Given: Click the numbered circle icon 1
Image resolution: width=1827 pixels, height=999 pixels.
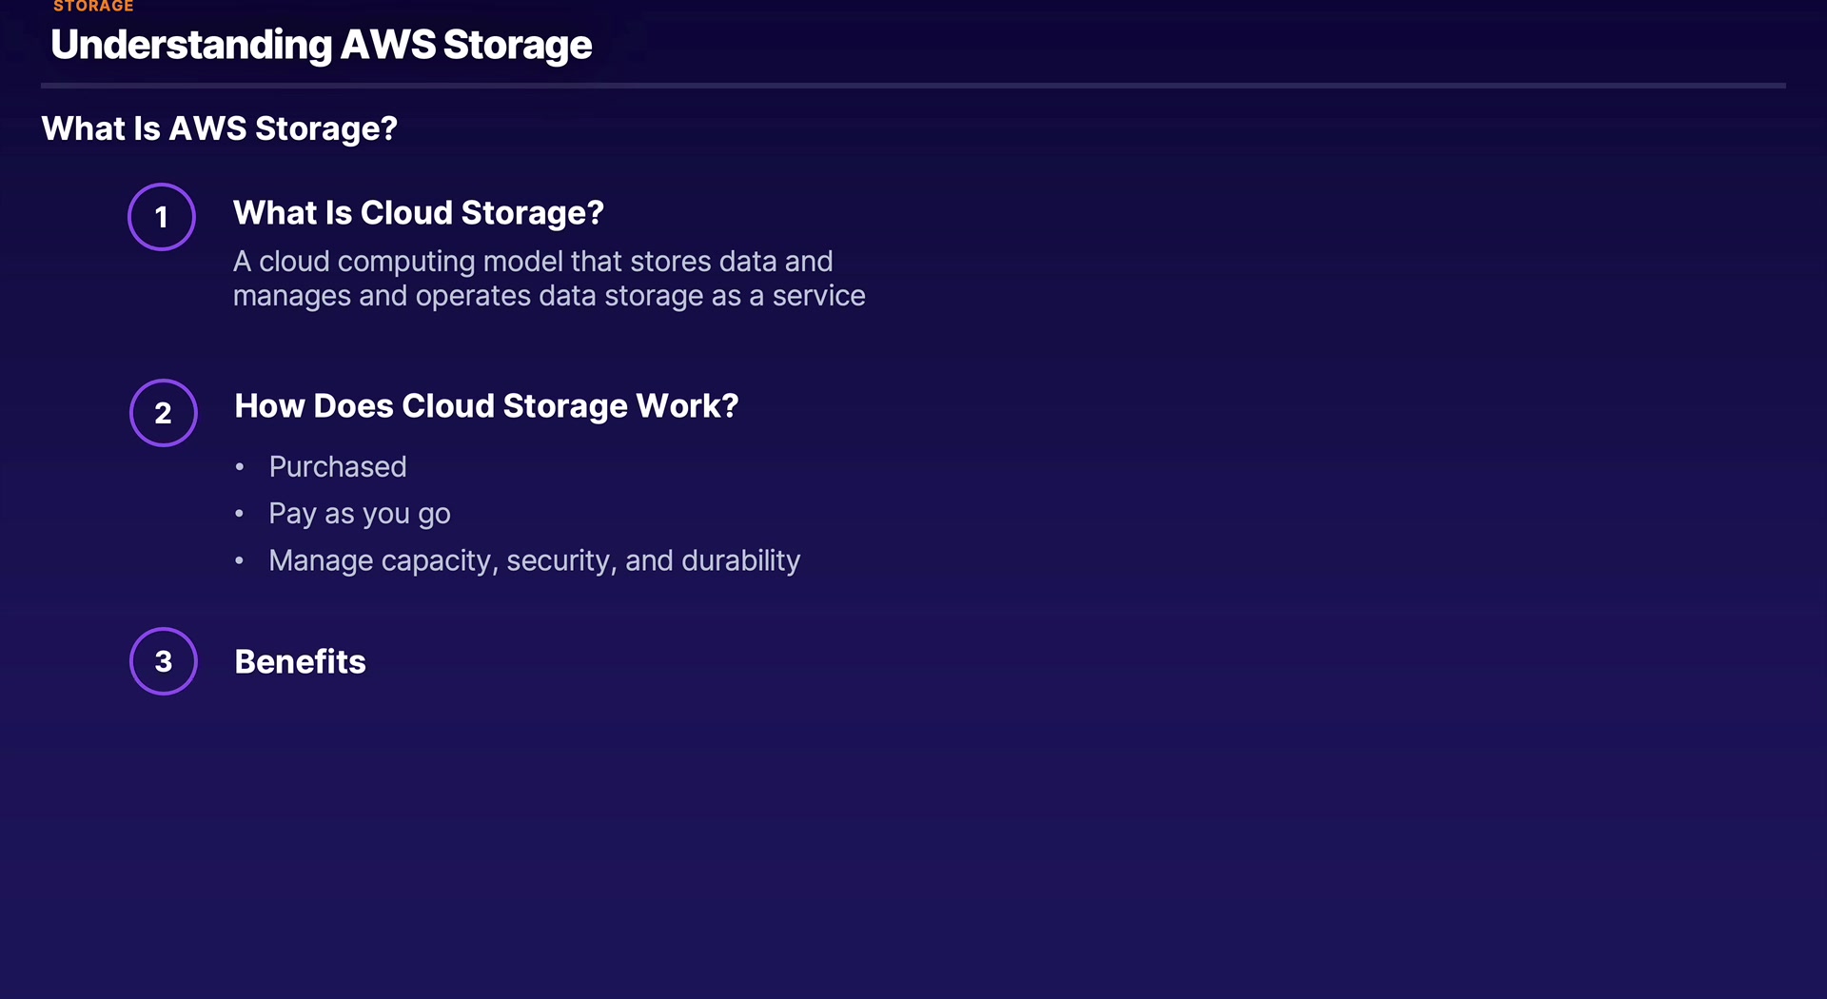Looking at the screenshot, I should click(x=162, y=217).
